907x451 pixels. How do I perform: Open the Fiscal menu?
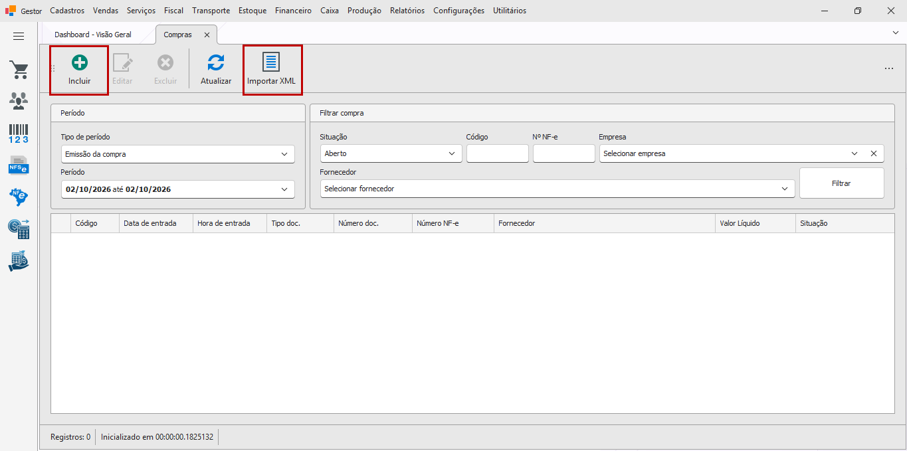pyautogui.click(x=174, y=11)
